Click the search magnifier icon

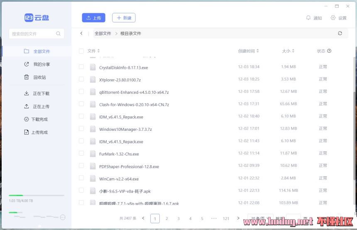tap(59, 34)
